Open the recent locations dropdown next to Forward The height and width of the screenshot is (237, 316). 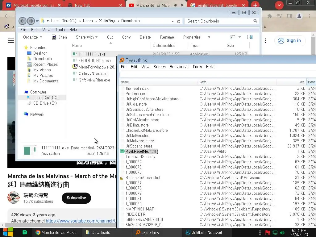point(37,21)
